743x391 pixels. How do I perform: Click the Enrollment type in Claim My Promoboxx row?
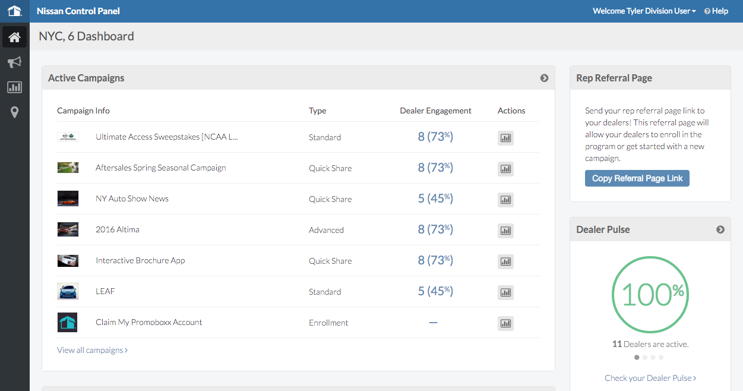pyautogui.click(x=328, y=323)
